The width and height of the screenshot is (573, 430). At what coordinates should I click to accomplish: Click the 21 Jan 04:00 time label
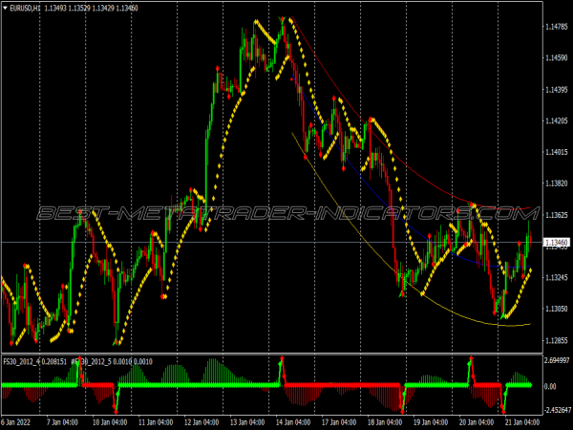(x=522, y=422)
